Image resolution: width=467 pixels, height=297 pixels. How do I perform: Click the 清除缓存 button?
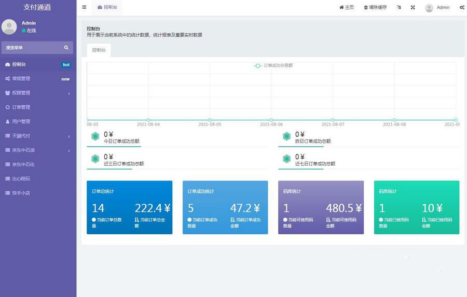[375, 7]
